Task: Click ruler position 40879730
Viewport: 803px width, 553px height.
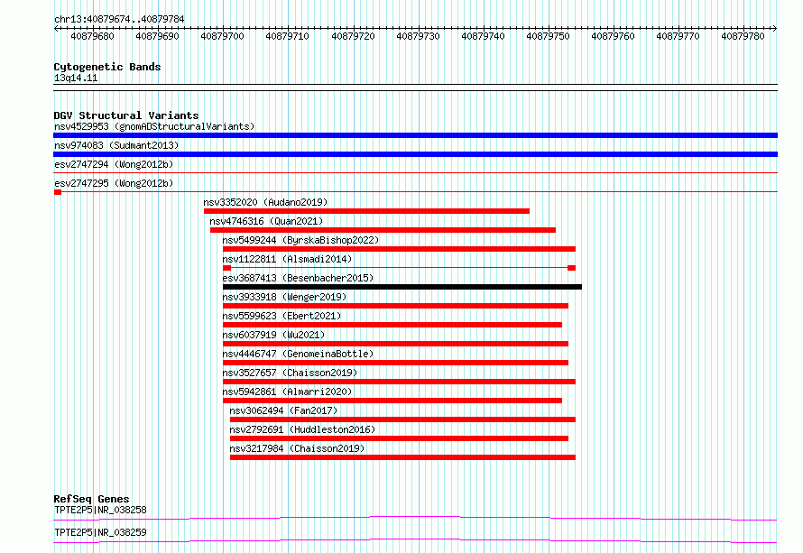Action: pyautogui.click(x=418, y=36)
